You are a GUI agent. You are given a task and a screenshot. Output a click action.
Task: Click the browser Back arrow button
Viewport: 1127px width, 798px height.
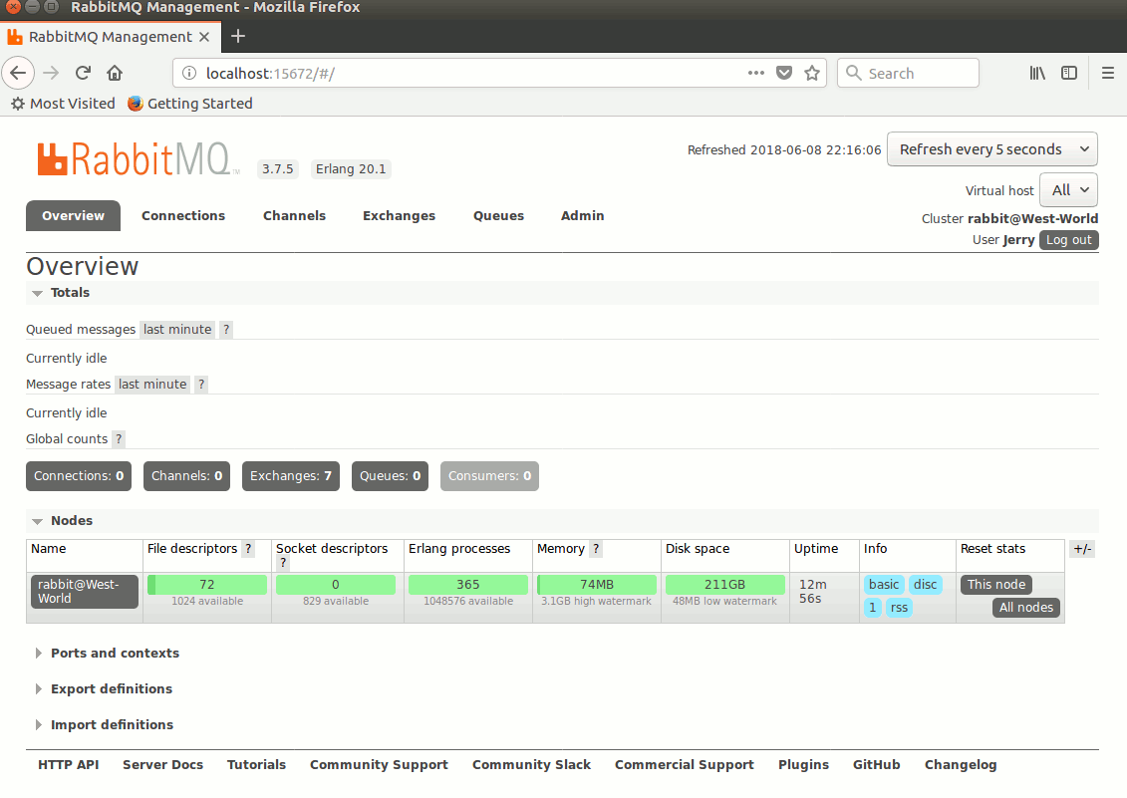point(18,73)
